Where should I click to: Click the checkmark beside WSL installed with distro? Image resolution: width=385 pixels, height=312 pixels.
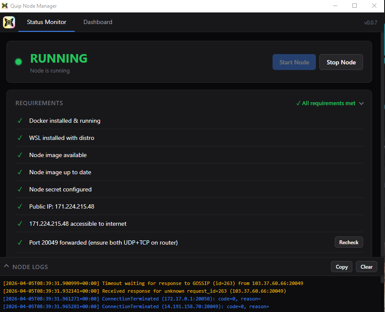click(20, 138)
